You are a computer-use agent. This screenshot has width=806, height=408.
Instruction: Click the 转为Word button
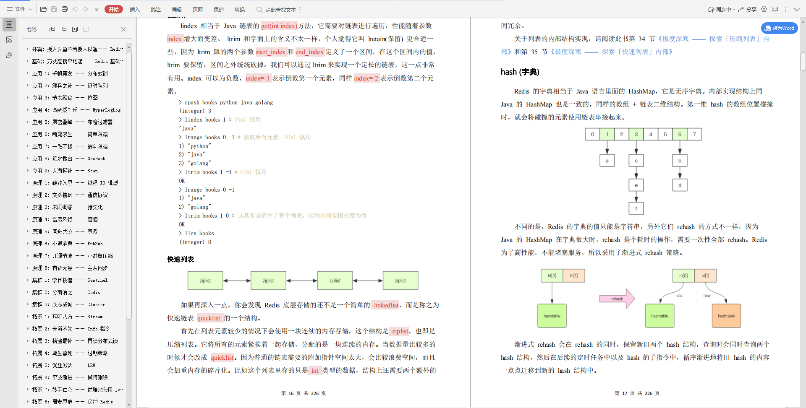(780, 28)
